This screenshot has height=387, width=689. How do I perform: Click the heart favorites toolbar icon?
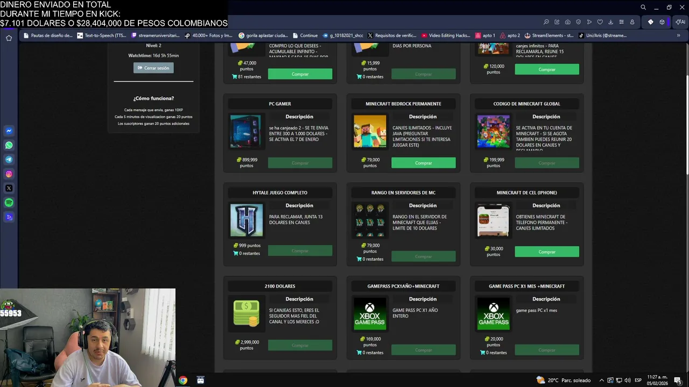600,22
